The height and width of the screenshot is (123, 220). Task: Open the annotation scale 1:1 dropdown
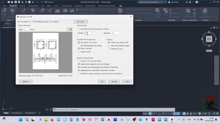(x=195, y=113)
